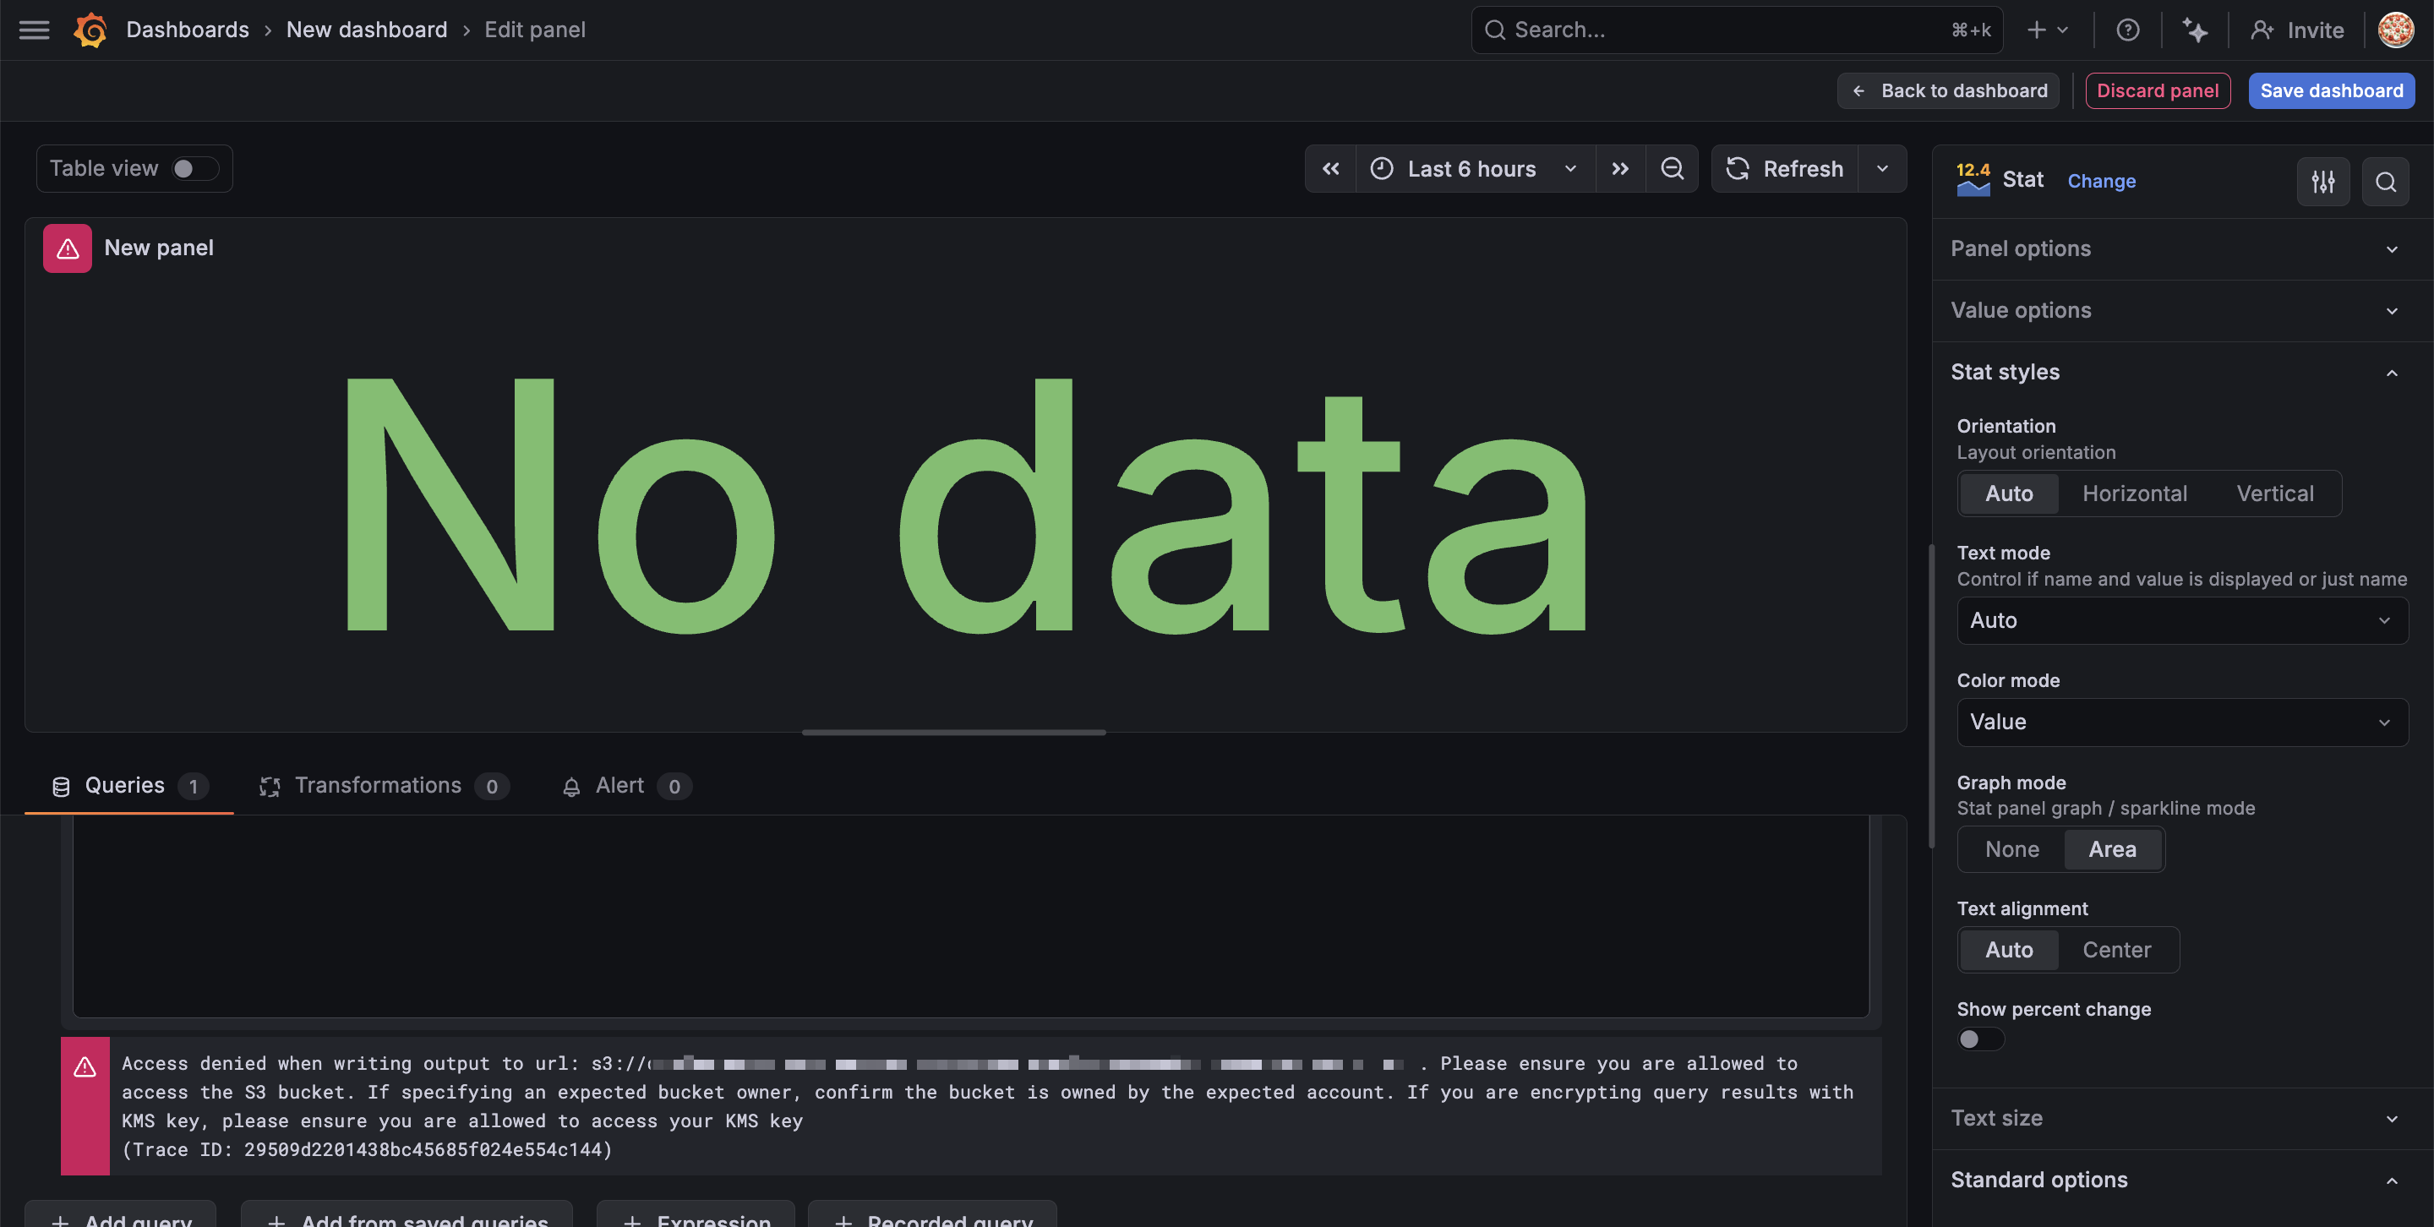
Task: Open the Color mode dropdown
Action: (2180, 723)
